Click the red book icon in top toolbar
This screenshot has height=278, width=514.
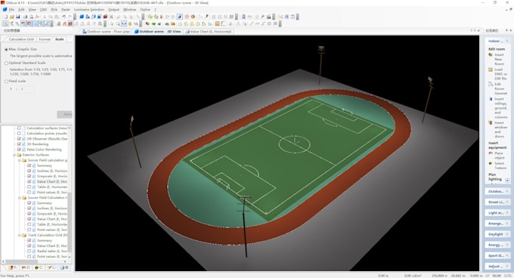[105, 17]
